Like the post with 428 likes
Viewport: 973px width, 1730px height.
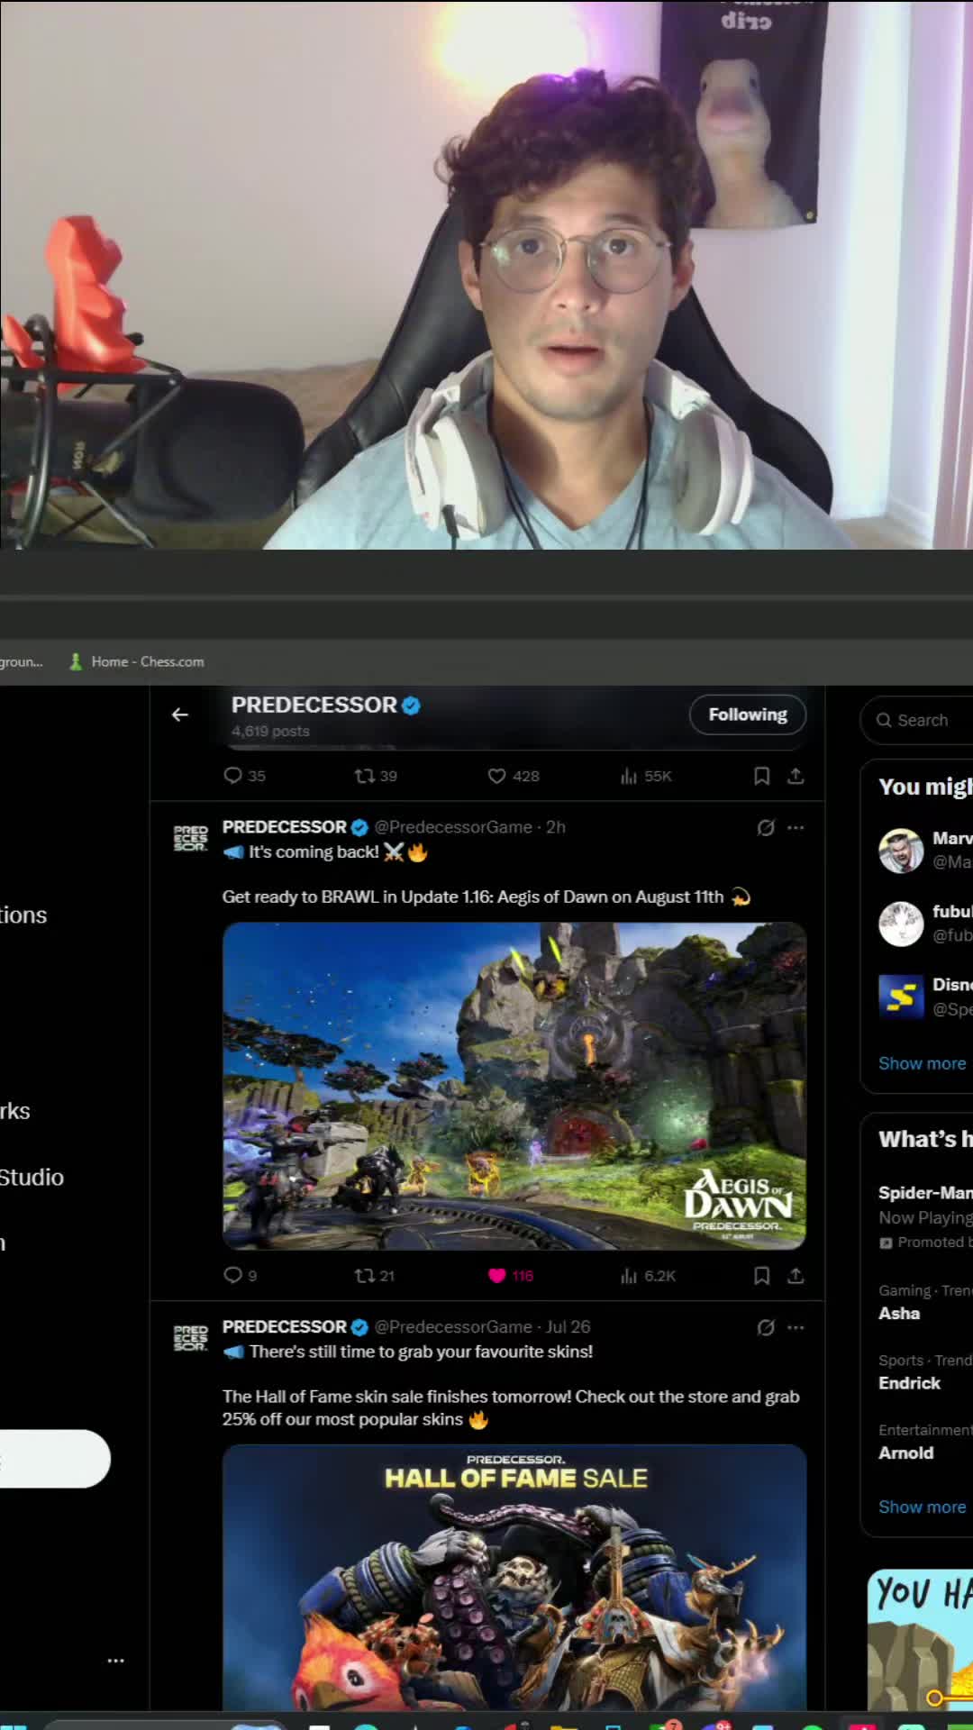pos(514,776)
